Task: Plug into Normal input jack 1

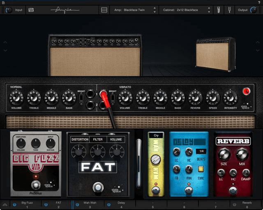Action: pyautogui.click(x=90, y=94)
